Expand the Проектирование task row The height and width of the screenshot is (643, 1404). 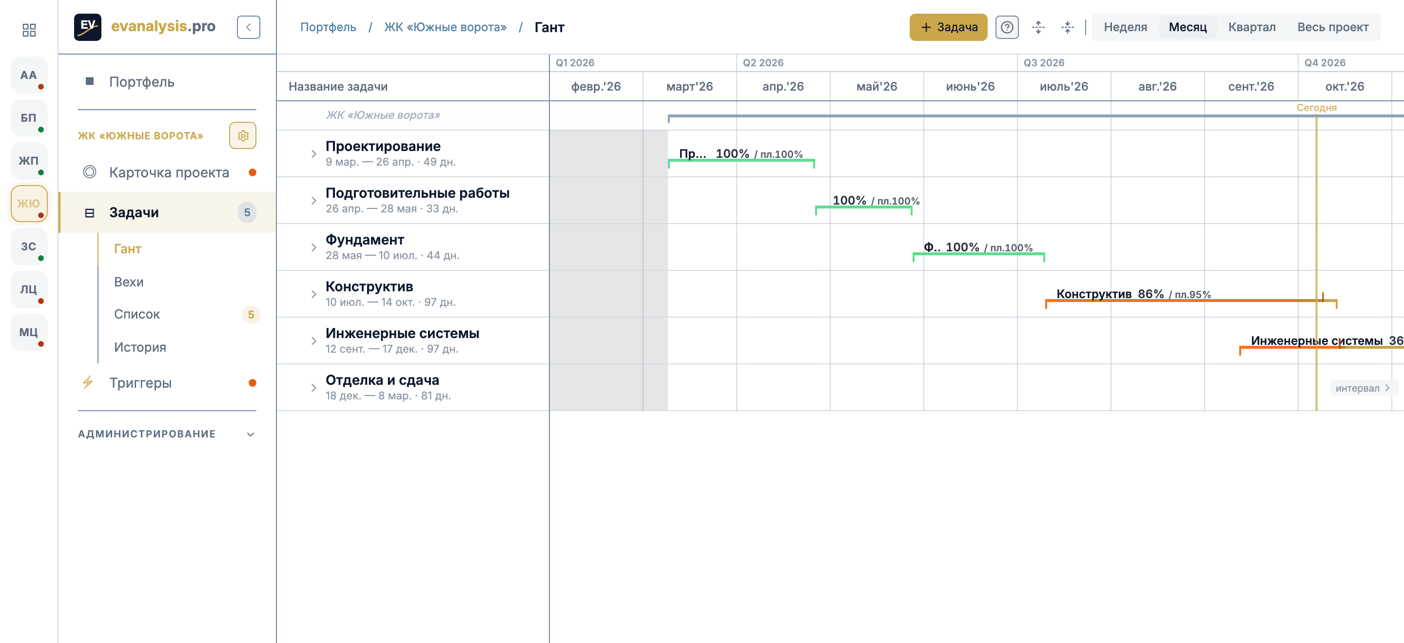click(313, 154)
